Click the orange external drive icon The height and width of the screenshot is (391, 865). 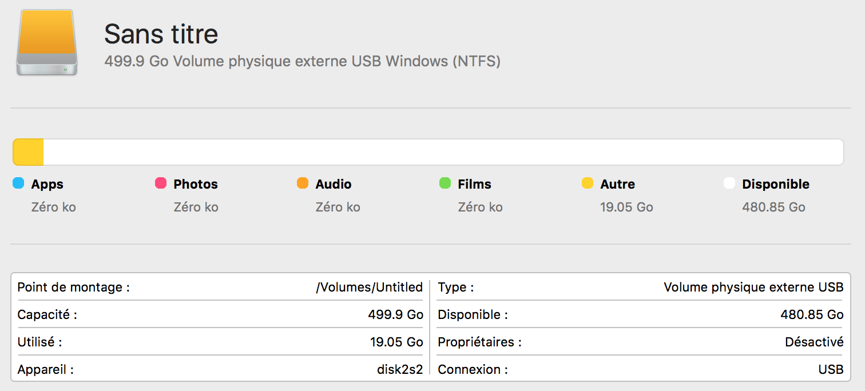point(47,42)
